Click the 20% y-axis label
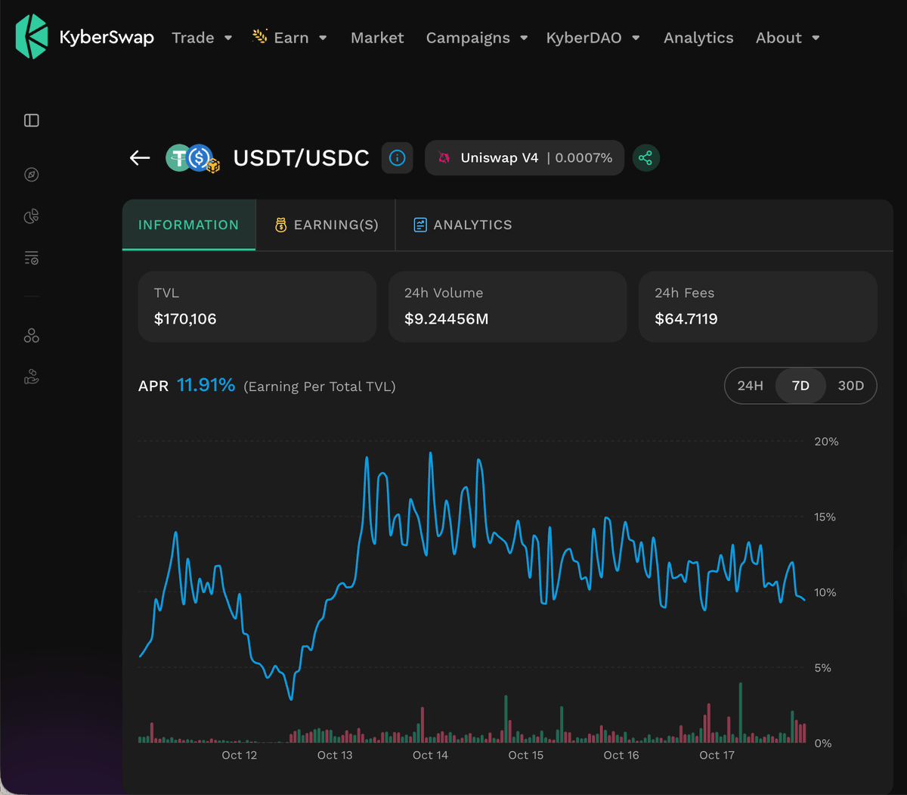 point(826,442)
